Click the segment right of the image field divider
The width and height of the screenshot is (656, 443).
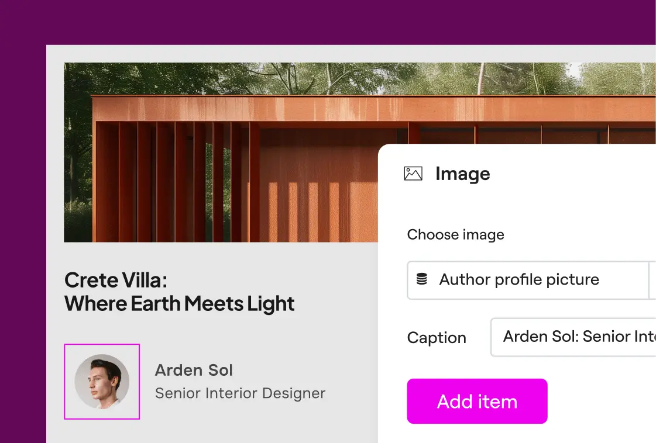(652, 280)
